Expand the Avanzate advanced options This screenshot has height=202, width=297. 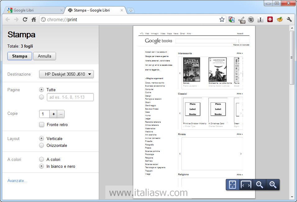click(17, 181)
